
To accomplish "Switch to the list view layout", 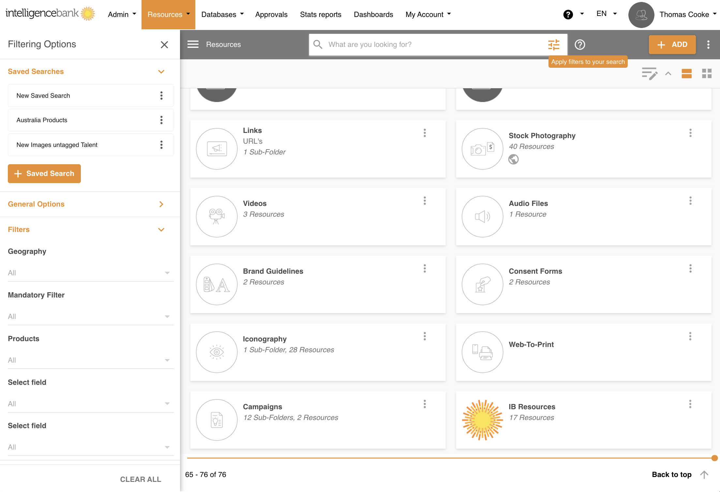I will pos(686,74).
